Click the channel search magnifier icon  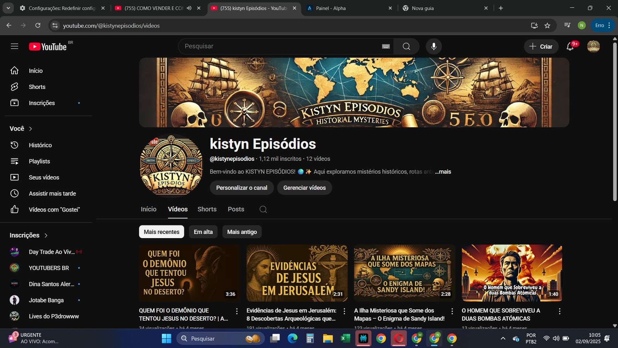click(263, 209)
